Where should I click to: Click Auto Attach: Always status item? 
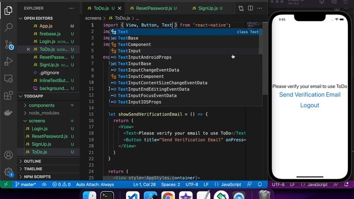[95, 185]
